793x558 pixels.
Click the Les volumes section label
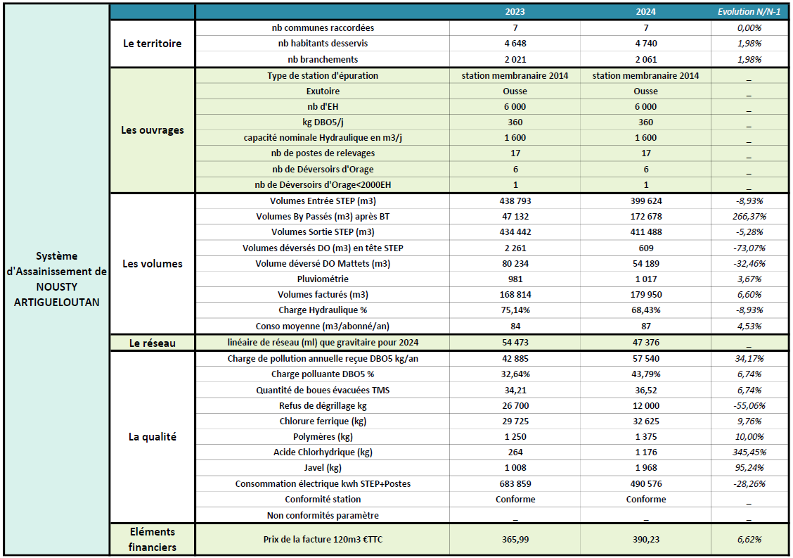pyautogui.click(x=152, y=264)
